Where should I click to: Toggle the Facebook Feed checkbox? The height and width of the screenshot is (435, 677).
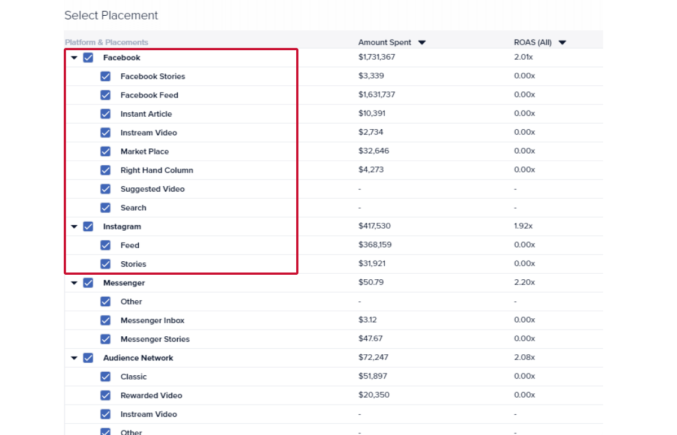tap(105, 95)
